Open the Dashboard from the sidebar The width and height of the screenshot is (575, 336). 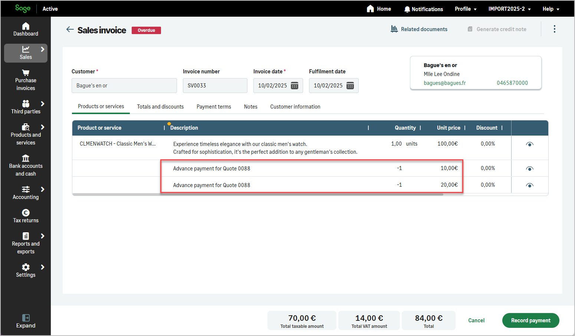coord(26,30)
